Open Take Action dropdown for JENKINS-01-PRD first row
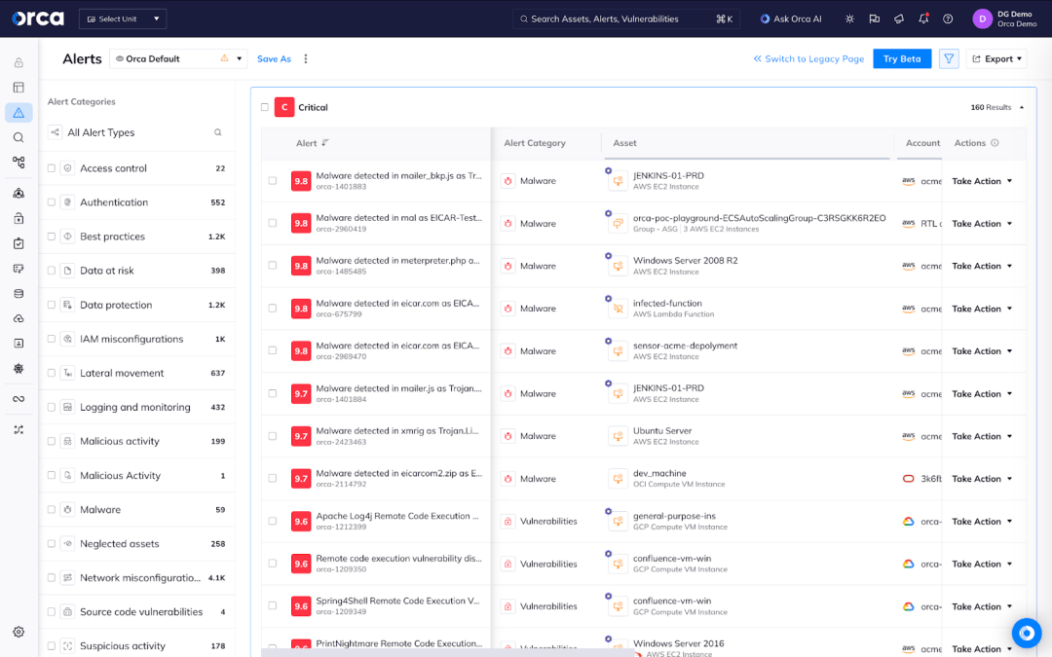Image resolution: width=1052 pixels, height=657 pixels. tap(982, 181)
